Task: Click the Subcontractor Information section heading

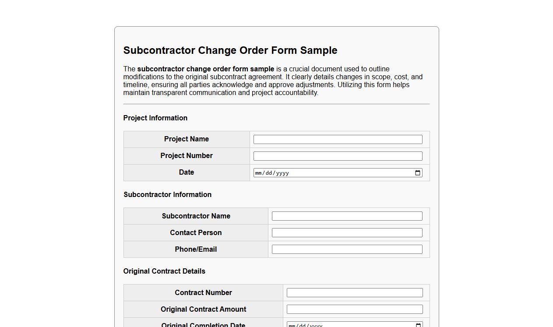Action: 168,194
